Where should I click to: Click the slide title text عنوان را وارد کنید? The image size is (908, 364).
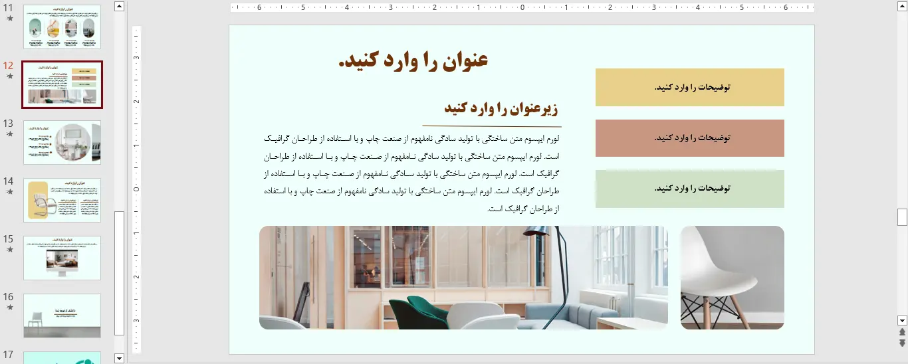[x=413, y=60]
